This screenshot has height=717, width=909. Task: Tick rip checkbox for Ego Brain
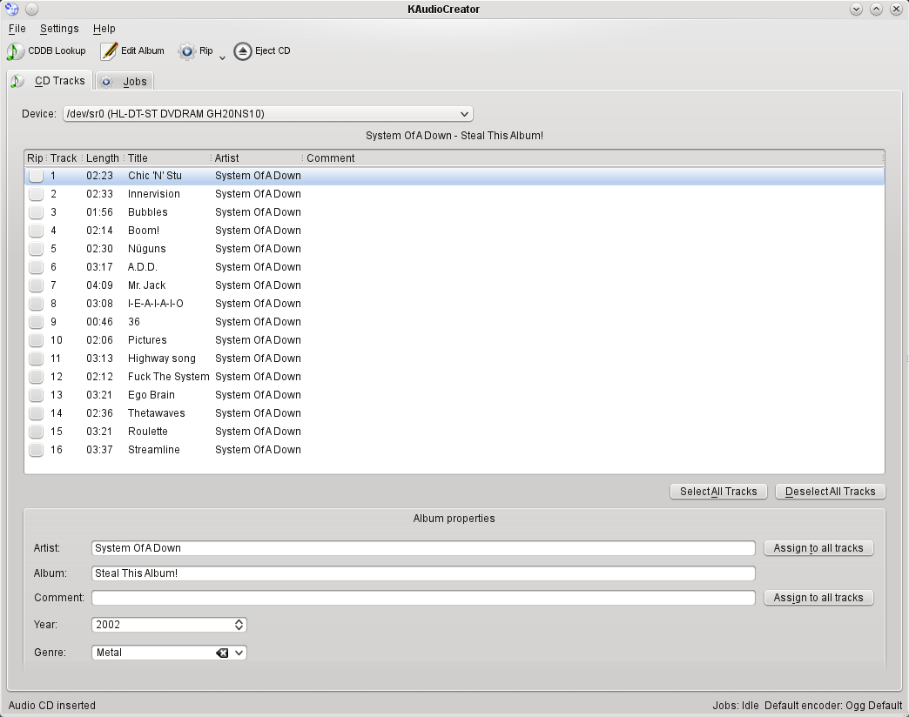(x=36, y=395)
